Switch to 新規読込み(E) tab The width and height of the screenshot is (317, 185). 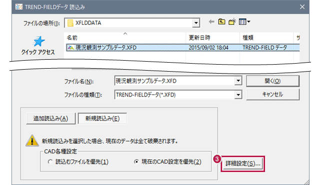pyautogui.click(x=102, y=118)
